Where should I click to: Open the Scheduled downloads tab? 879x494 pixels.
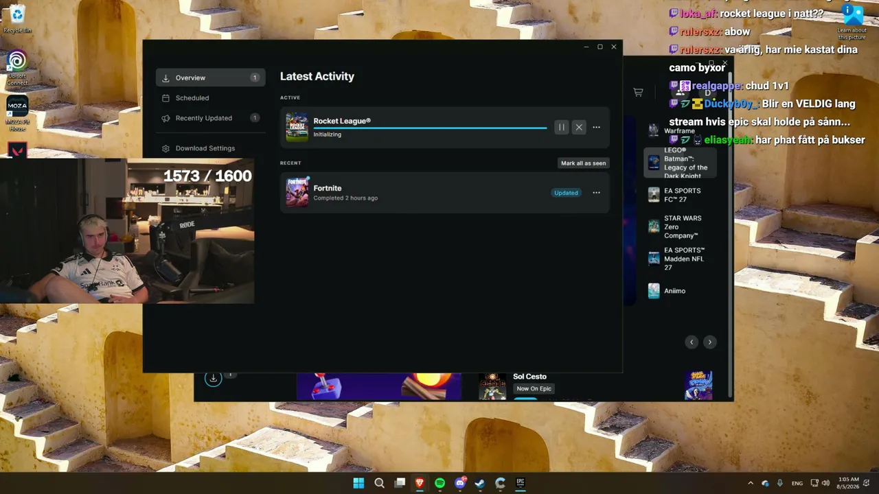pos(210,98)
